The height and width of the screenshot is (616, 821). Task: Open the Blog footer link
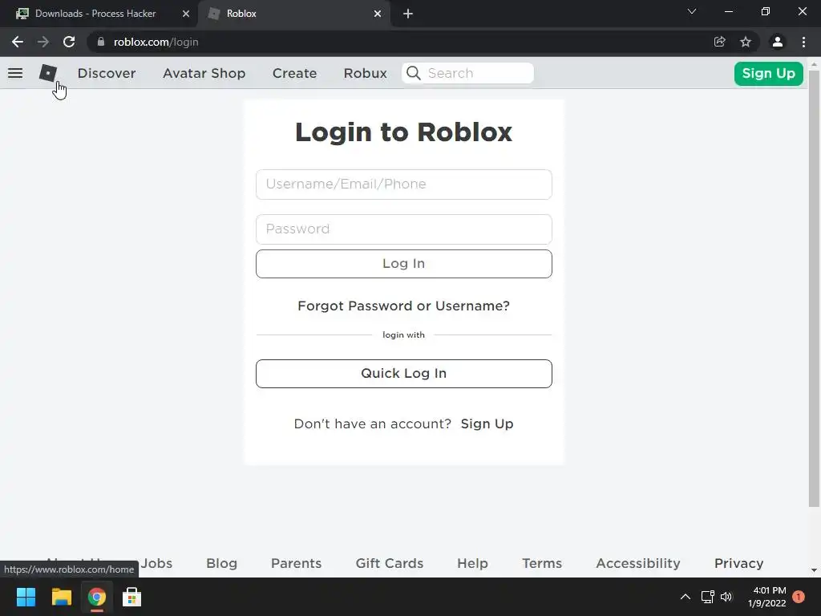(x=221, y=564)
